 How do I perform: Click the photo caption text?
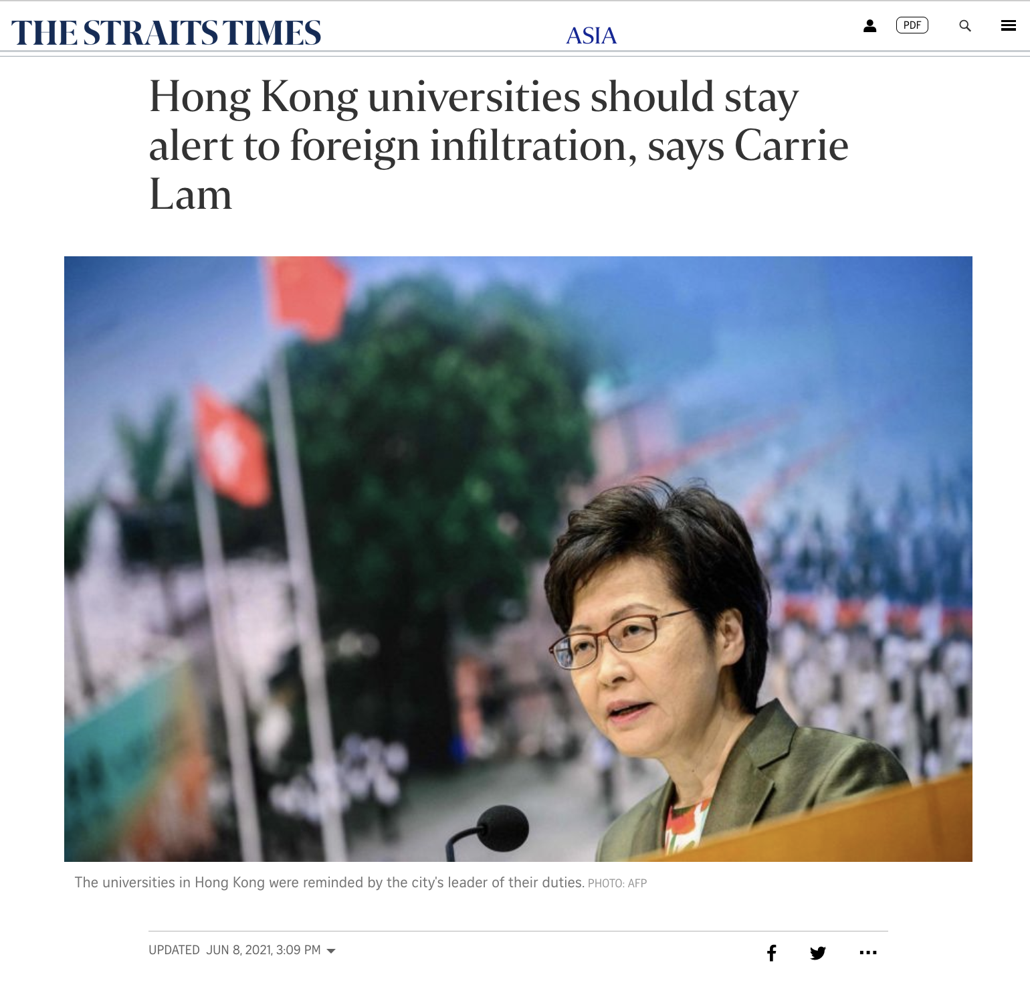pos(329,883)
